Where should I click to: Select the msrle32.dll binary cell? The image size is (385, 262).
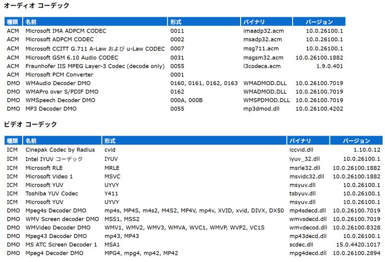[305, 168]
